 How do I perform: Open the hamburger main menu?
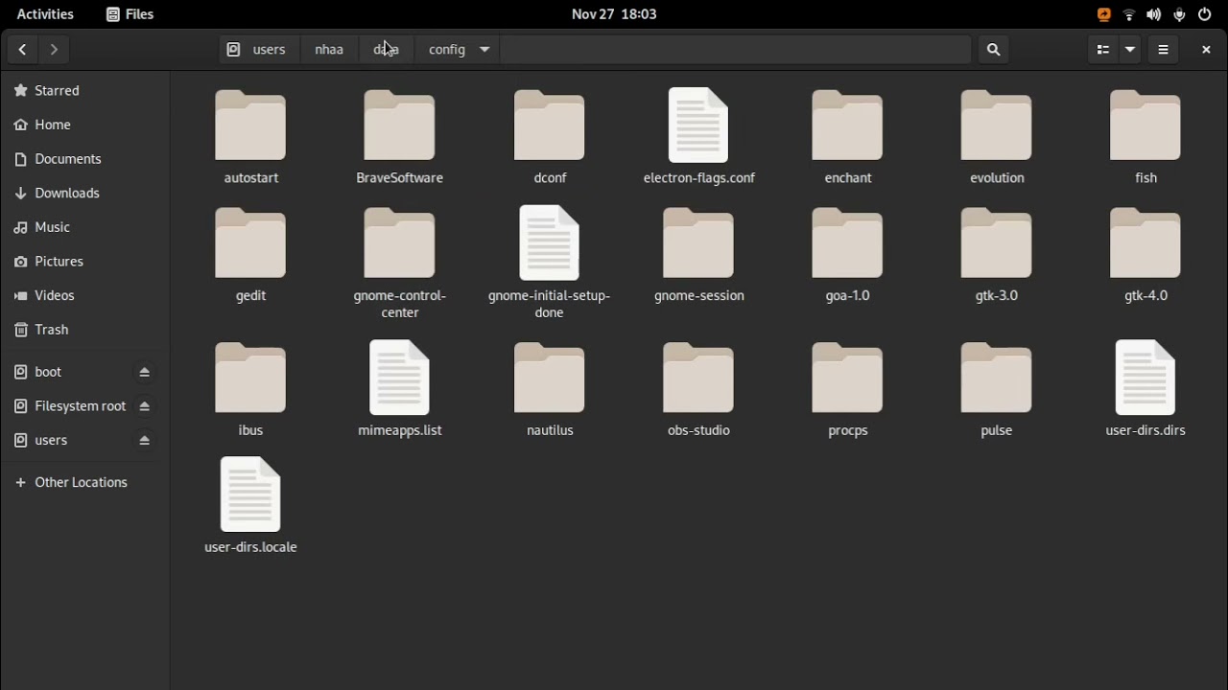click(1164, 49)
